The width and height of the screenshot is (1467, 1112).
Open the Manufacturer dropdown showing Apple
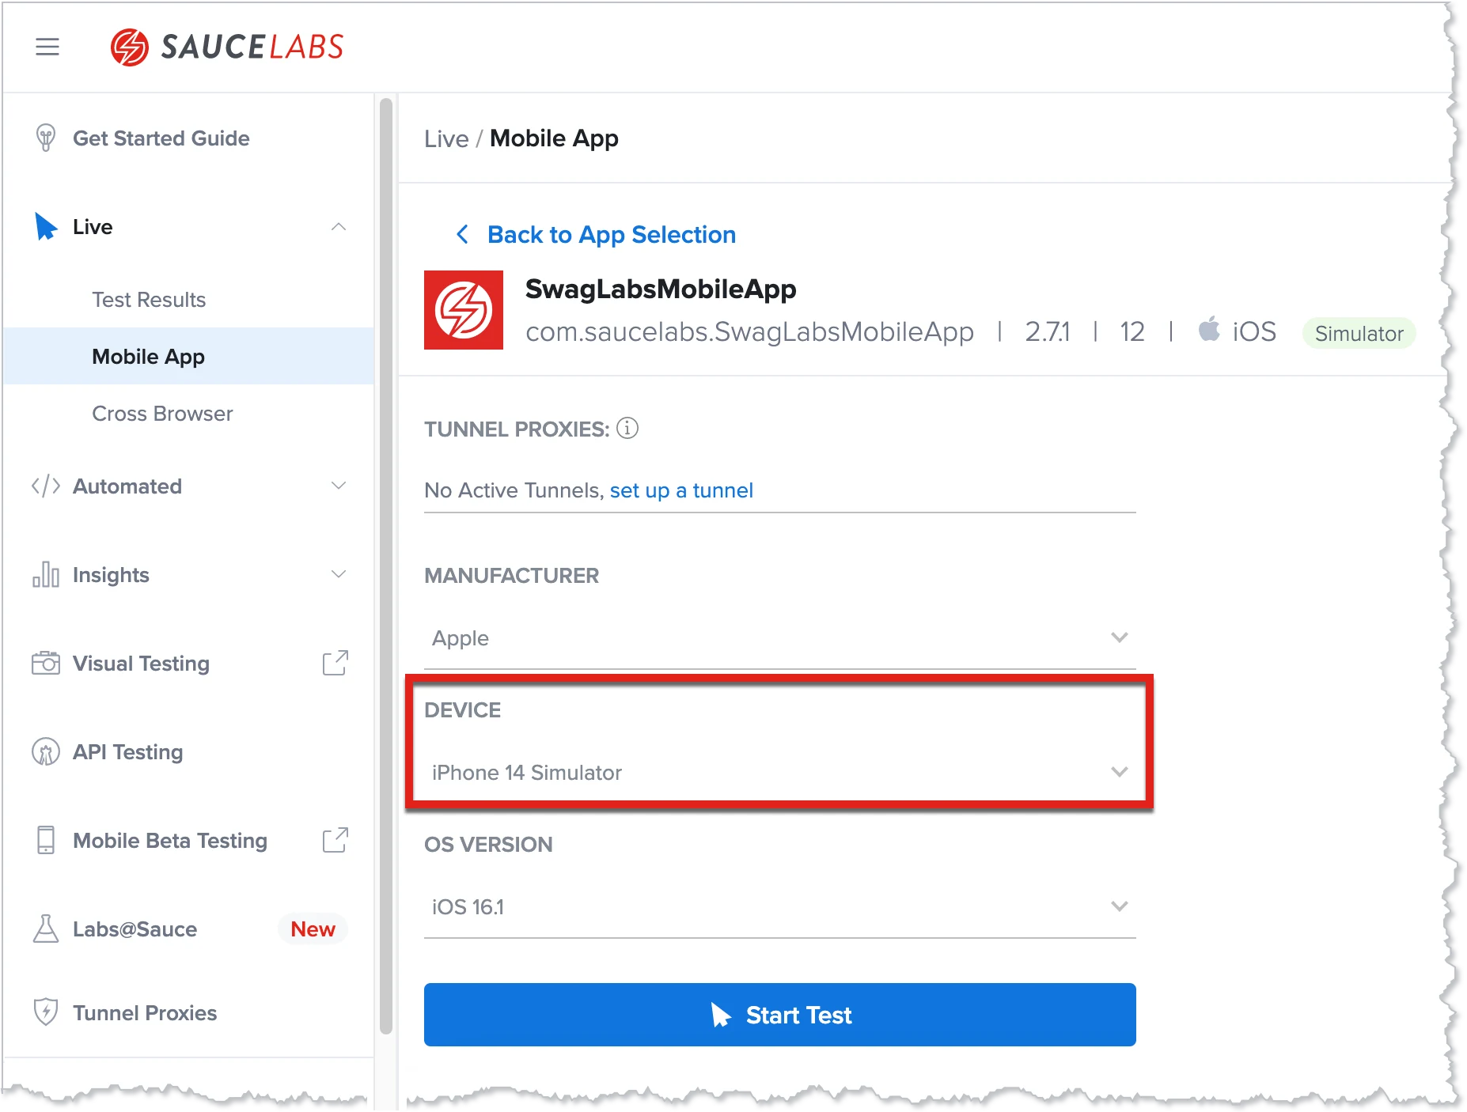point(780,637)
